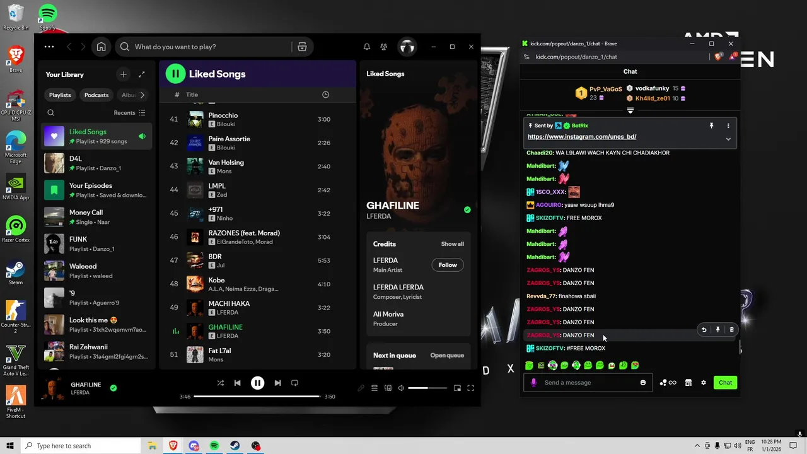Show lyrics microphone icon
The image size is (807, 454).
tap(361, 388)
